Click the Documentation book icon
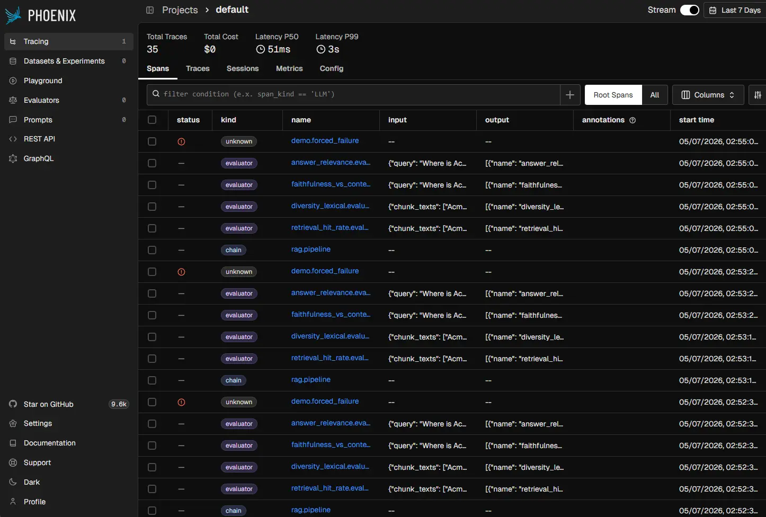Image resolution: width=766 pixels, height=517 pixels. pos(13,443)
